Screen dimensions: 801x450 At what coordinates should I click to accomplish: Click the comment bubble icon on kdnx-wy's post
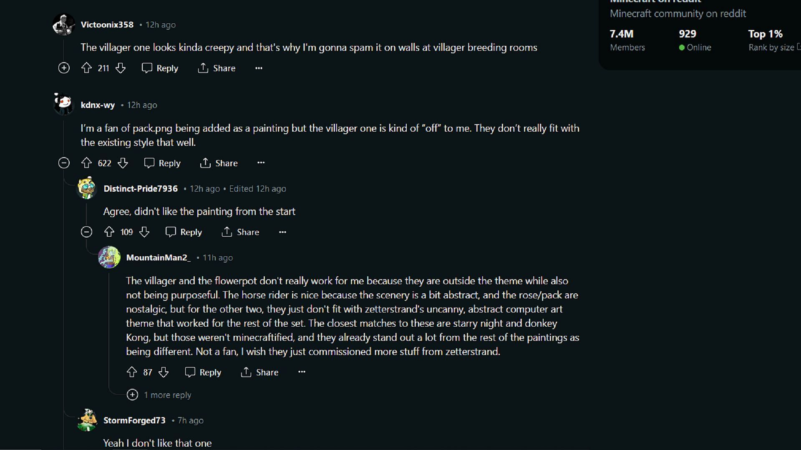click(149, 163)
